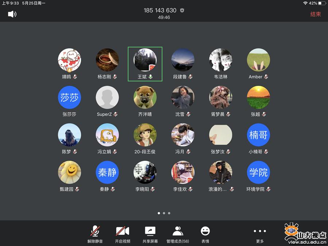Select 韦洁琳 avatar
328x246 pixels.
(221, 60)
